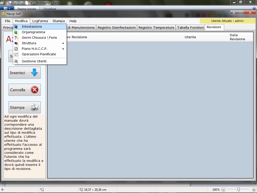Click the Paint zoom slider handle
The image size is (257, 193).
238,190
